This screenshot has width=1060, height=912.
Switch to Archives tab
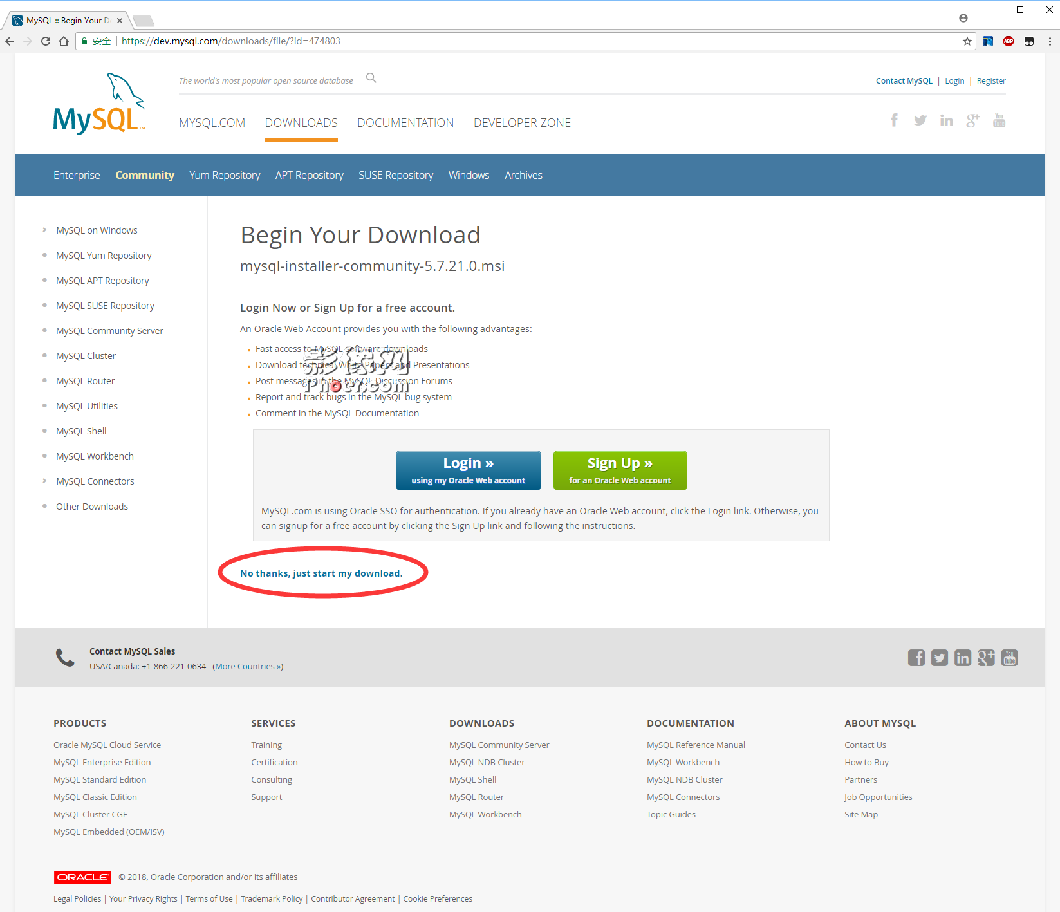point(523,175)
